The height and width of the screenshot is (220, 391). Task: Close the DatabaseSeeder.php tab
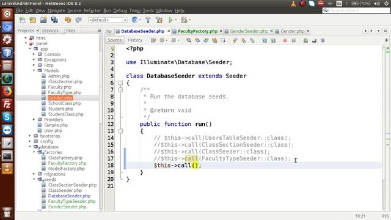pyautogui.click(x=169, y=31)
